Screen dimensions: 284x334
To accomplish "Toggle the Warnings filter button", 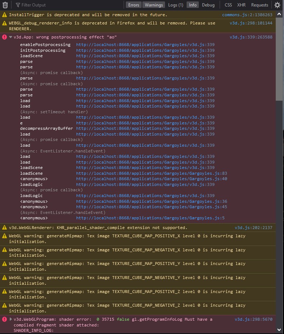I will click(154, 5).
